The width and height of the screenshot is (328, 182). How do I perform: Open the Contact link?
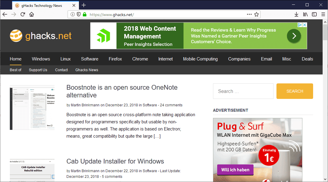coord(61,70)
